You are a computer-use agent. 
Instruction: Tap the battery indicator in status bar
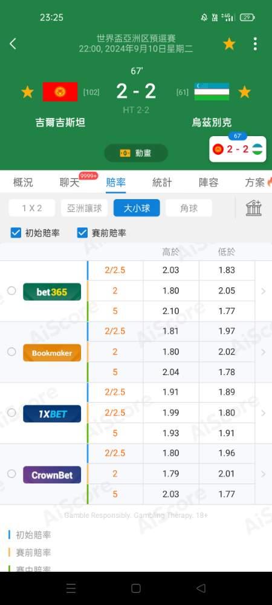tap(247, 18)
